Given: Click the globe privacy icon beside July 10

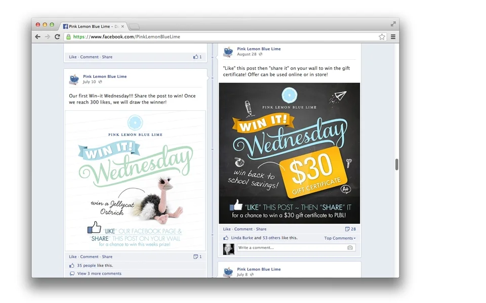Looking at the screenshot, I should 100,82.
